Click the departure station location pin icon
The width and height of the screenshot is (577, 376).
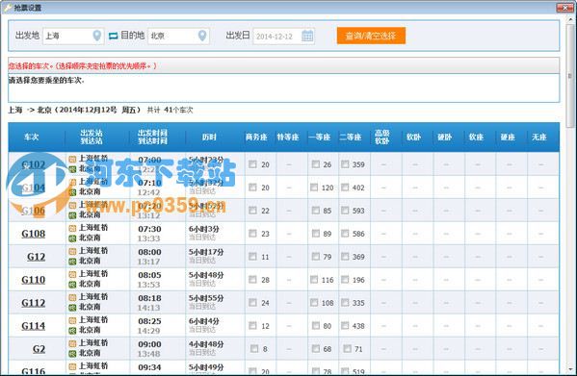point(96,36)
